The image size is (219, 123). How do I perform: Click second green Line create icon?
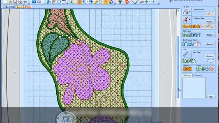[x=189, y=60]
